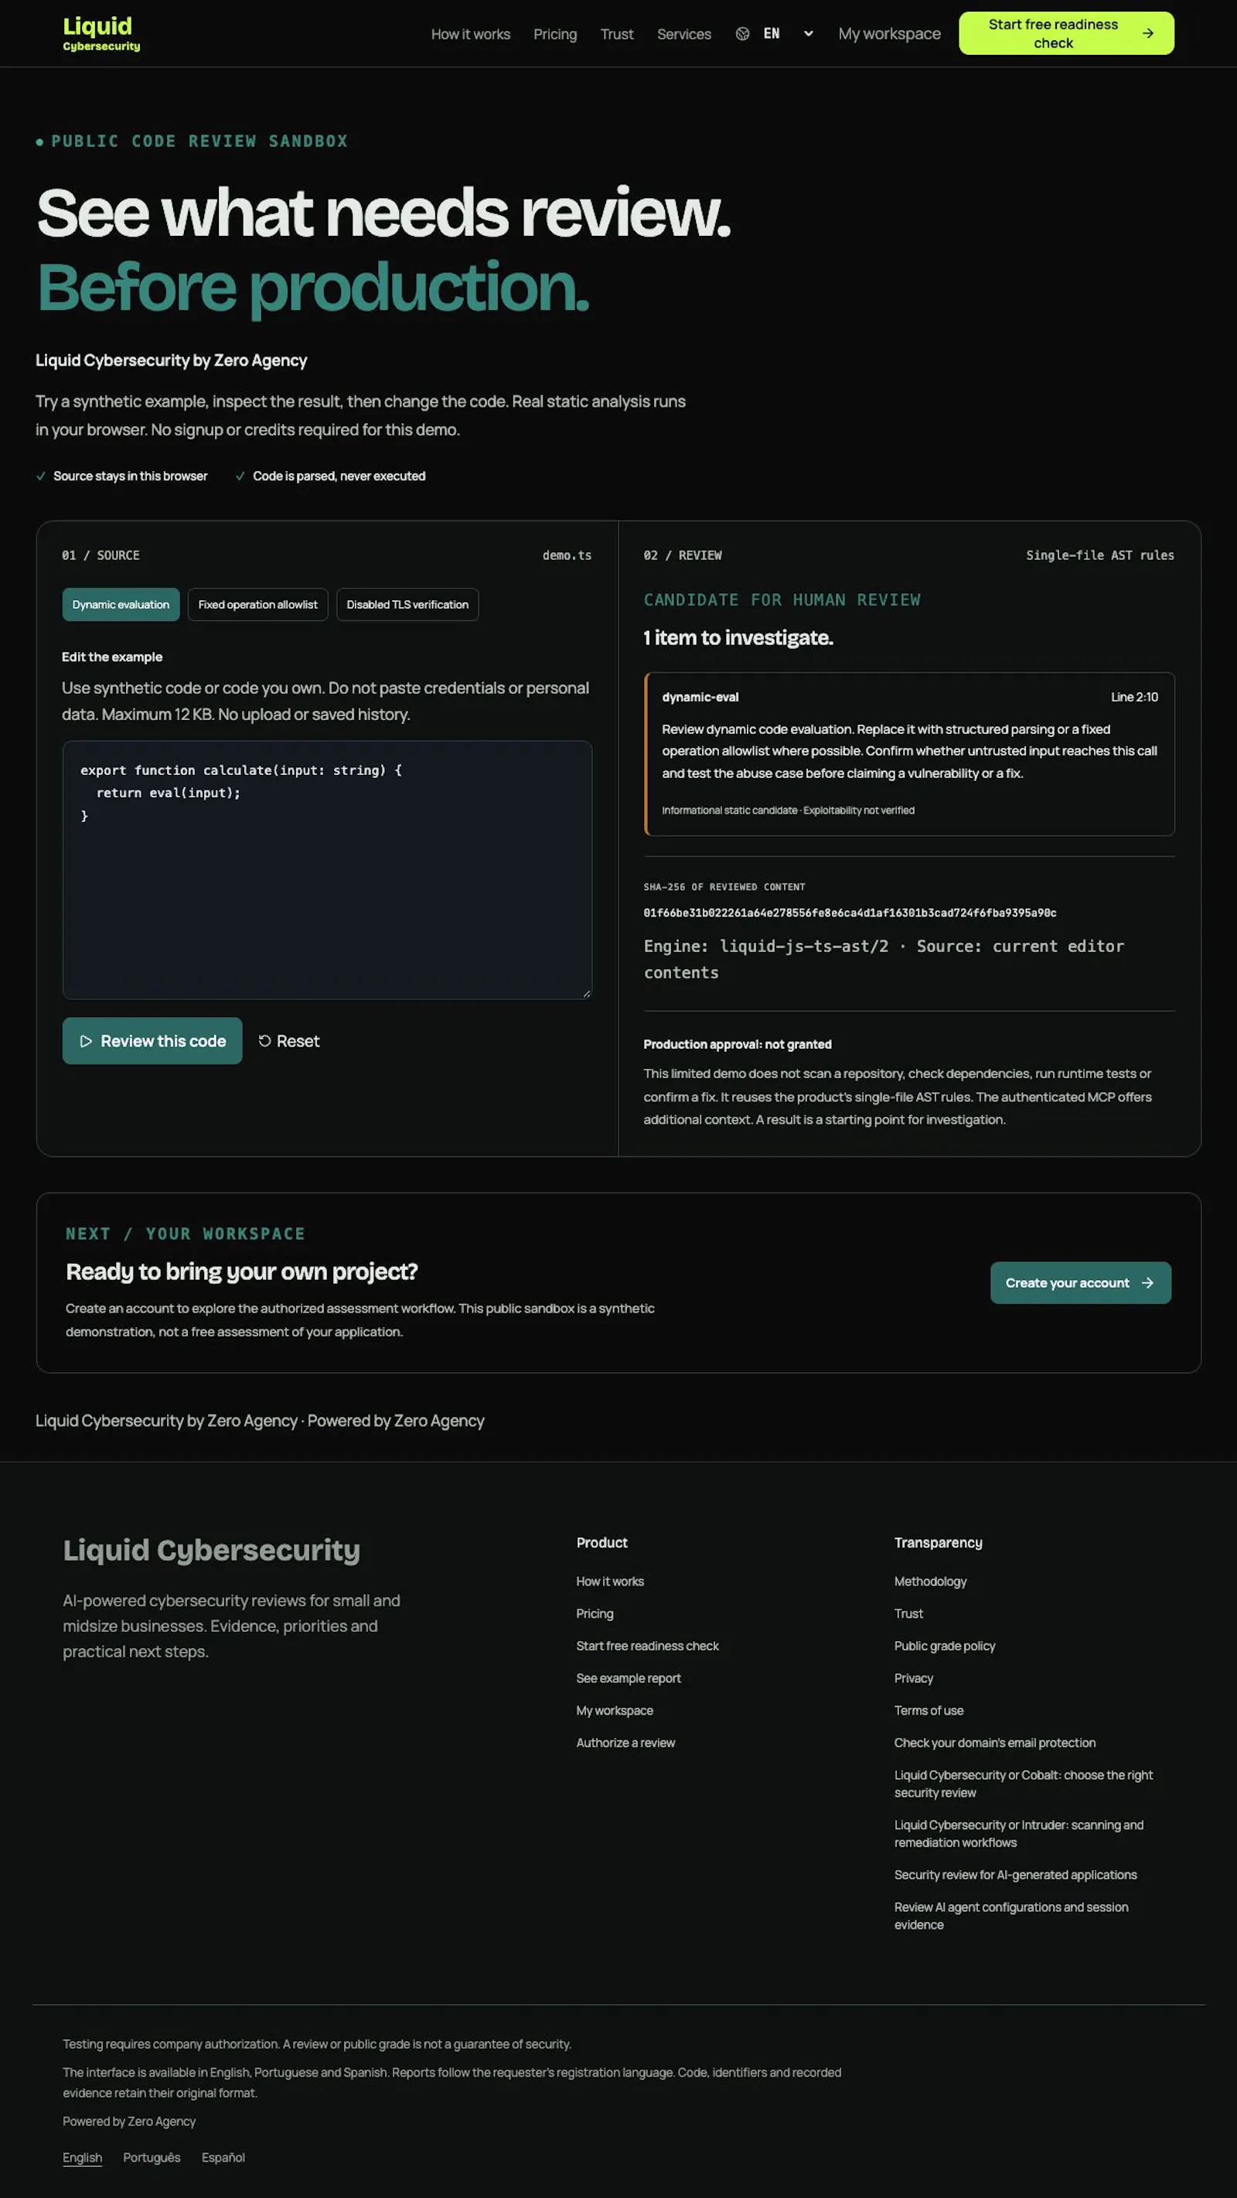Screen dimensions: 1237x2198
Task: Open Liquid Cybersecurity or Cobalt comparison link
Action: click(x=1023, y=1784)
